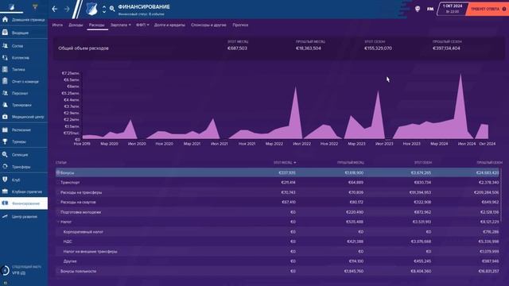Viewport: 509px width, 286px height.
Task: Open the Competitions (Турниры) trophy icon
Action: click(5, 141)
